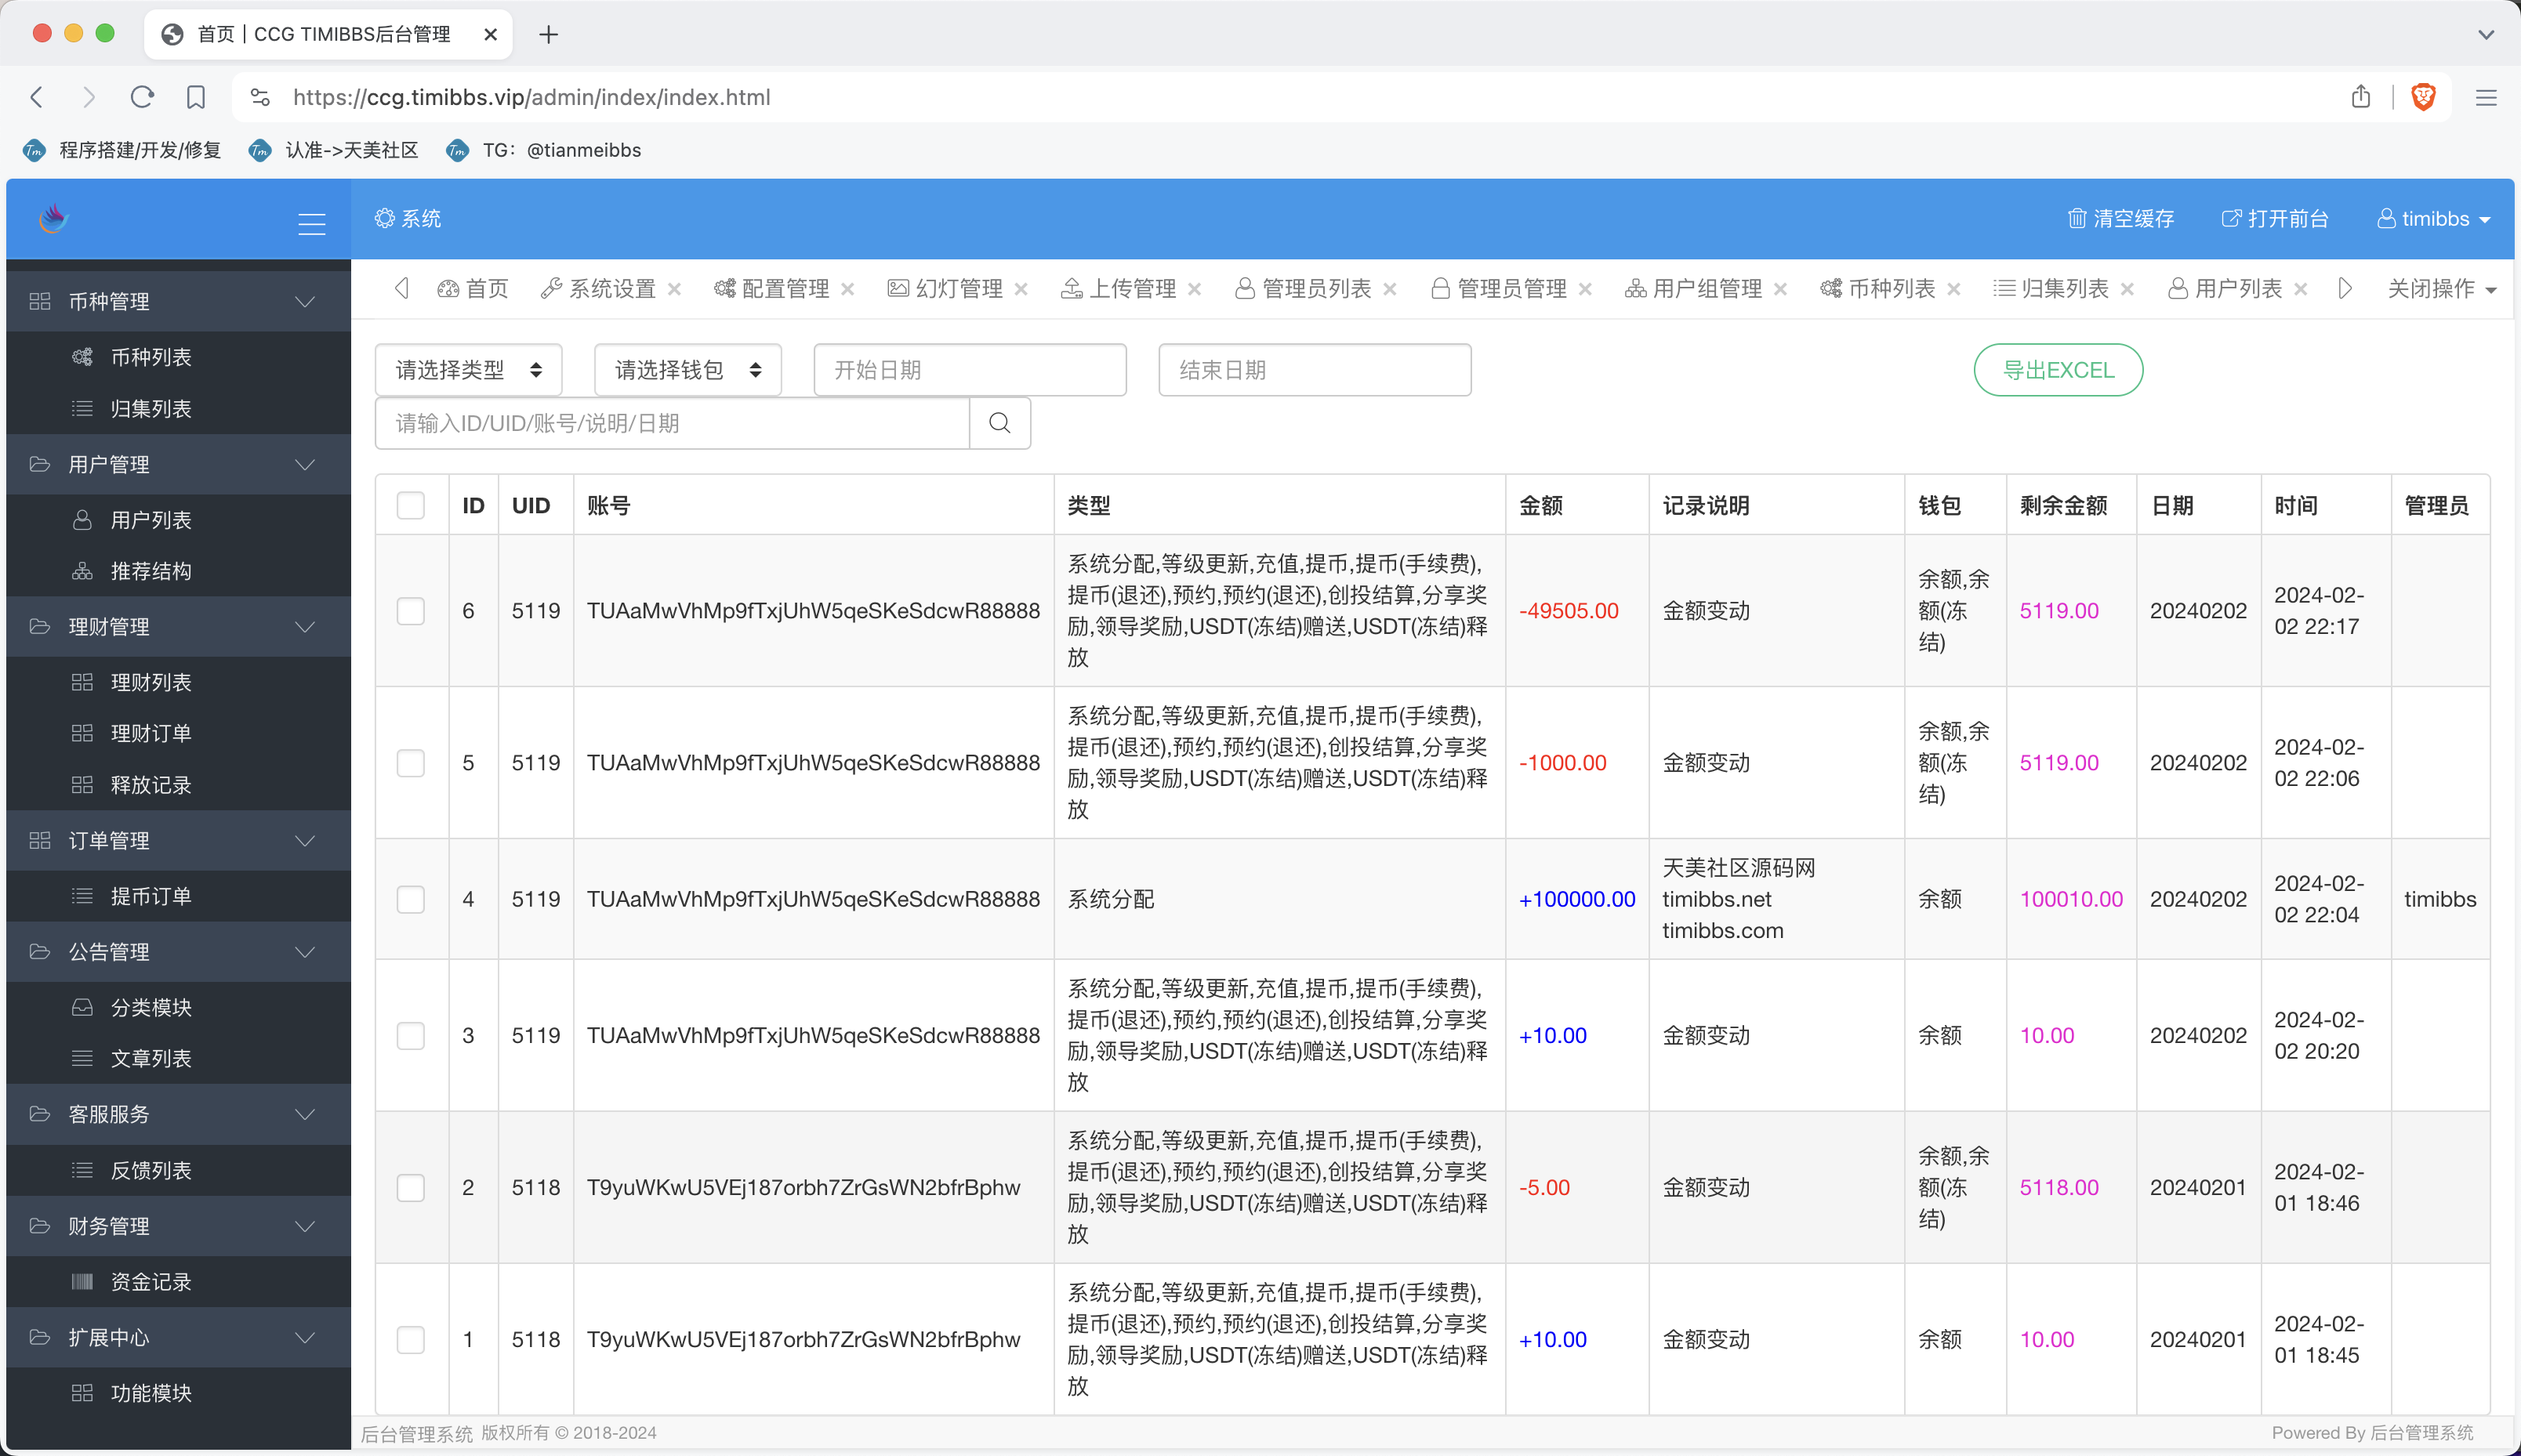Image resolution: width=2521 pixels, height=1456 pixels.
Task: Toggle the select-all checkbox in table header
Action: coord(411,505)
